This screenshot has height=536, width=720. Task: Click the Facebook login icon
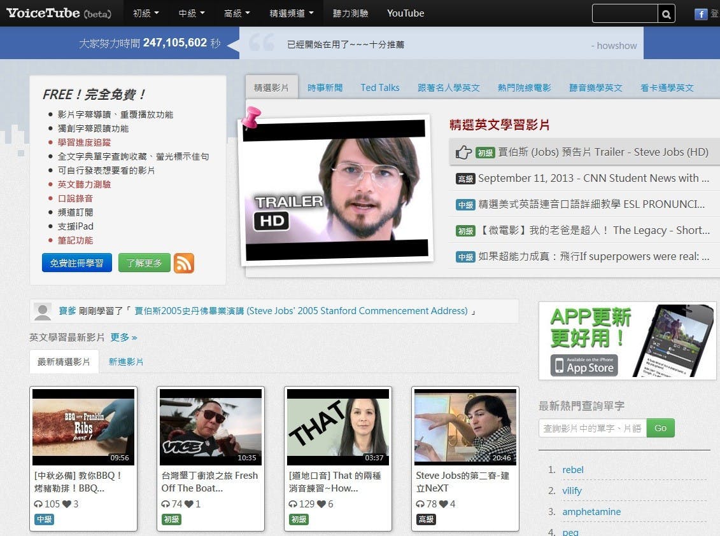[701, 14]
